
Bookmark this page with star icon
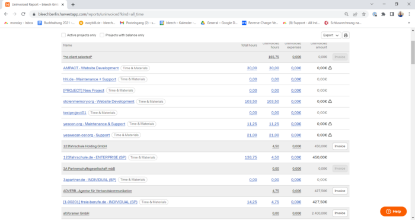(x=363, y=14)
